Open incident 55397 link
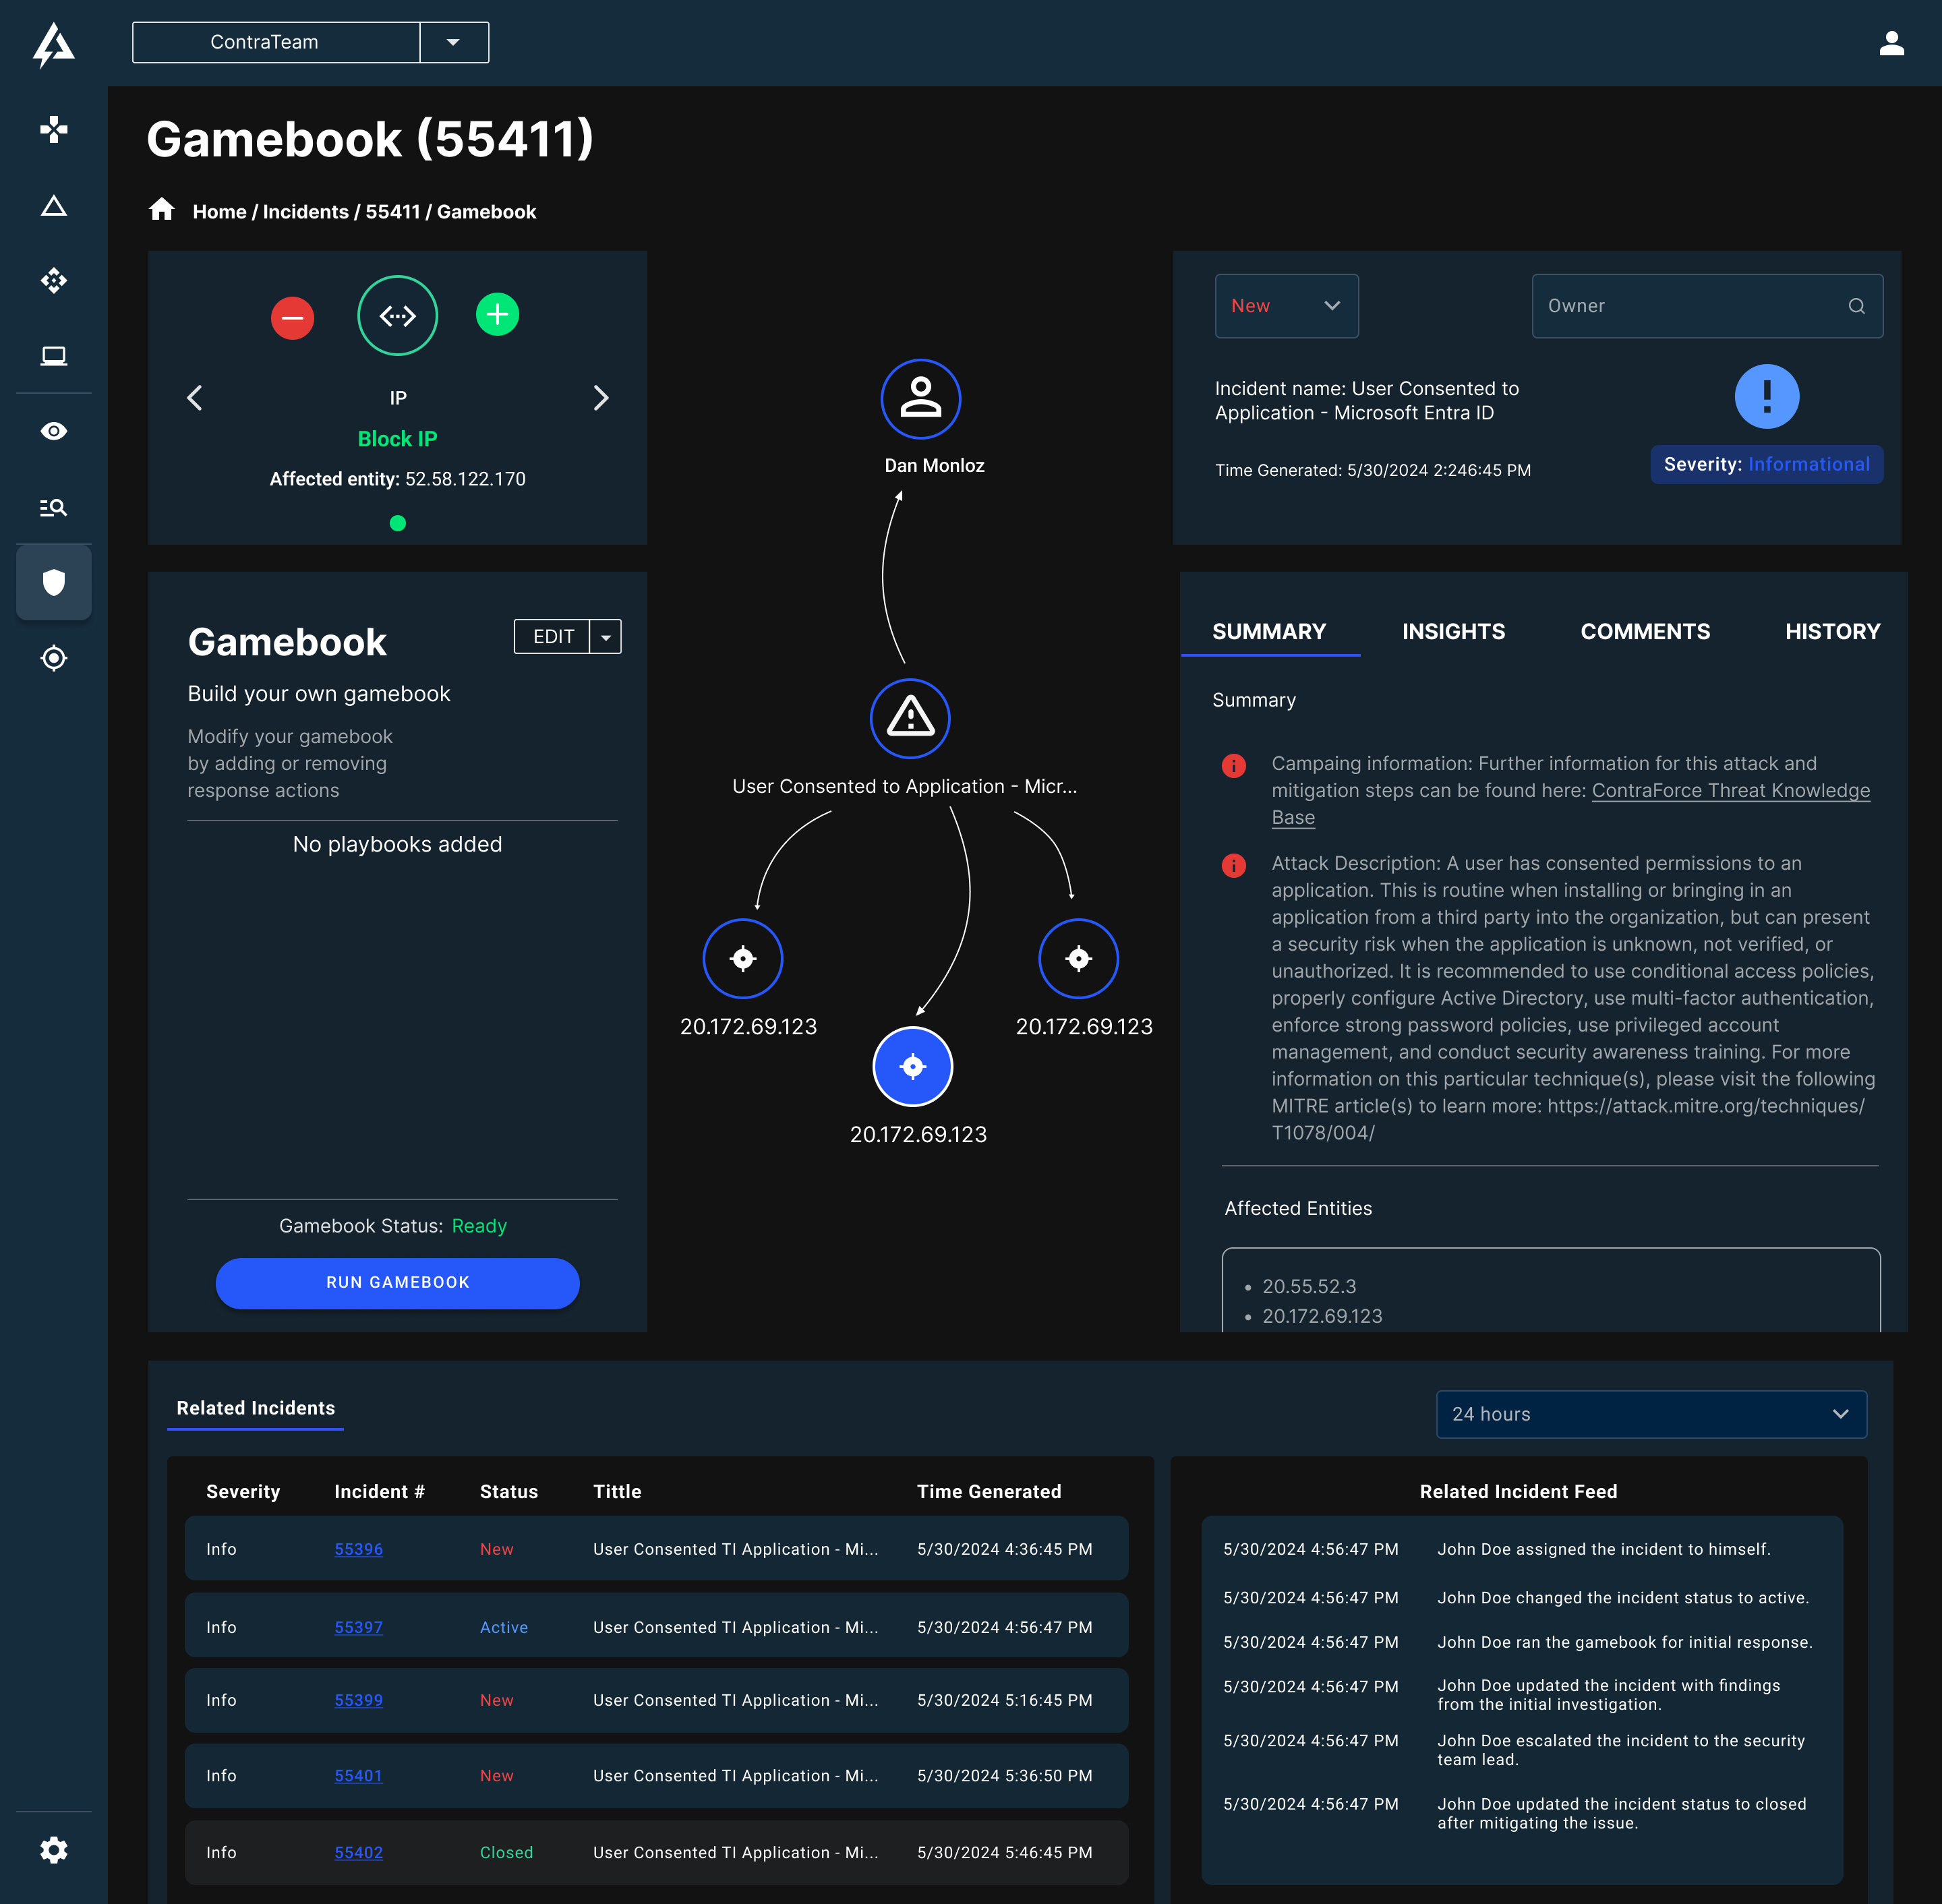This screenshot has width=1942, height=1904. click(358, 1627)
